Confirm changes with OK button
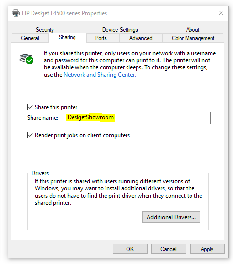Image resolution: width=233 pixels, height=264 pixels. click(130, 249)
